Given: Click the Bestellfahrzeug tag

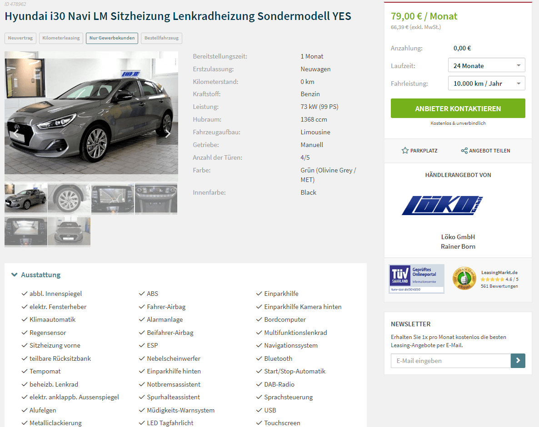Looking at the screenshot, I should pyautogui.click(x=161, y=38).
